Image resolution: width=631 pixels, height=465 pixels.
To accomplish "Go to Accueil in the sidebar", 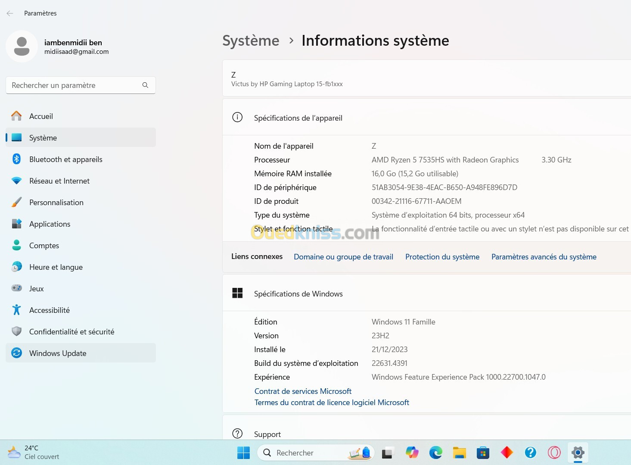I will click(81, 116).
